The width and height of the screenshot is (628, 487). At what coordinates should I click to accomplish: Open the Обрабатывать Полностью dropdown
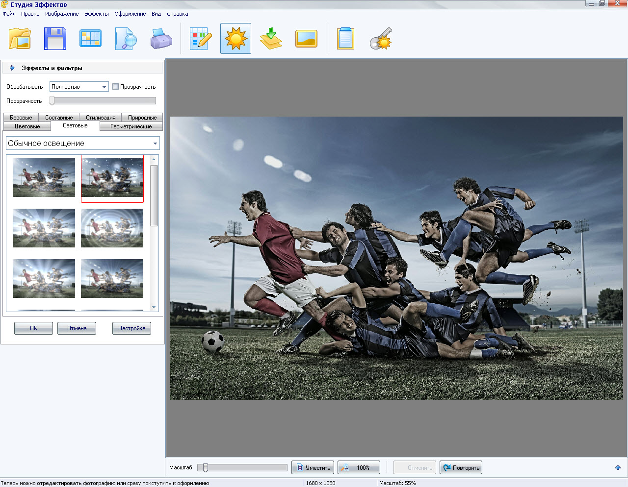pyautogui.click(x=79, y=87)
